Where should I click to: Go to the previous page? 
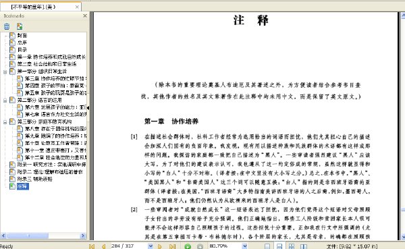(x=103, y=246)
